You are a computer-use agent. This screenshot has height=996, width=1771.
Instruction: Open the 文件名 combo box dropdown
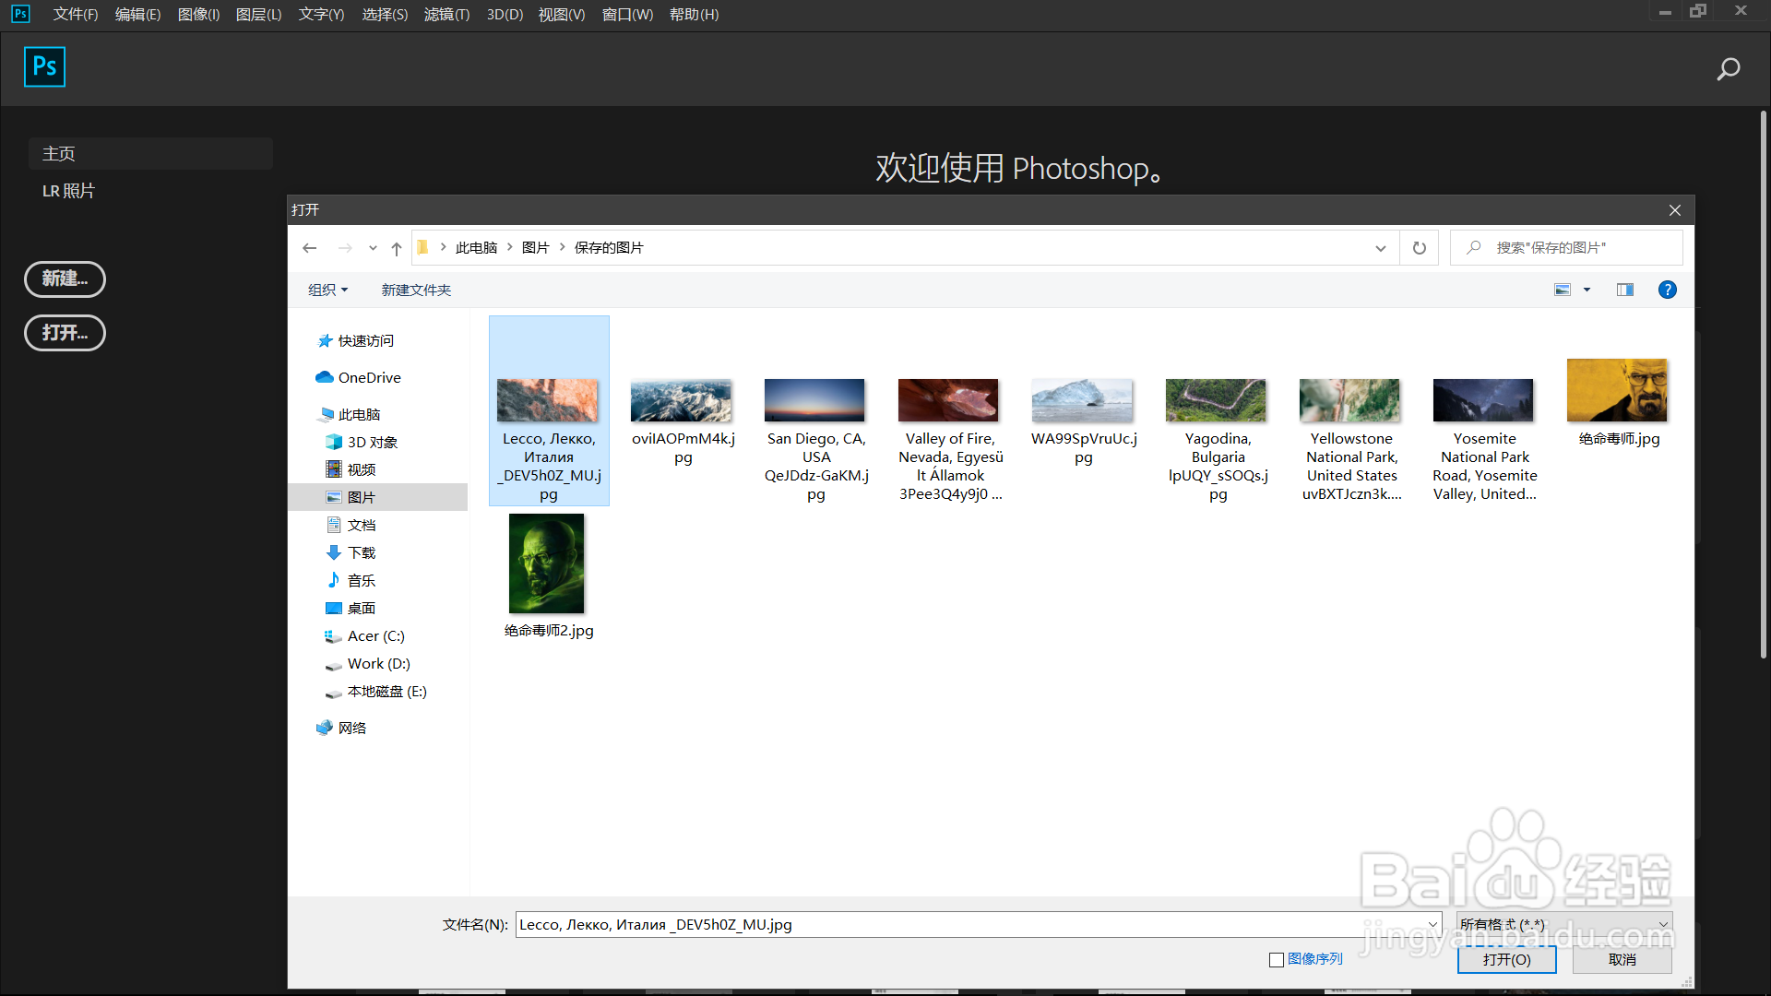1433,924
